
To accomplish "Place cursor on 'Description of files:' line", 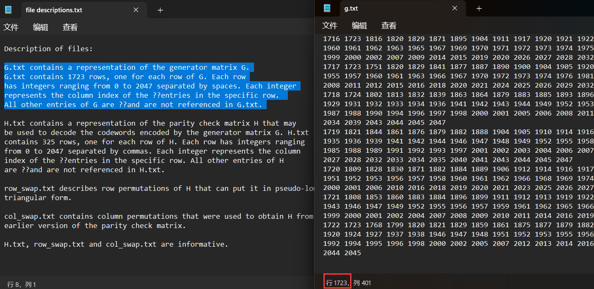I will (48, 49).
